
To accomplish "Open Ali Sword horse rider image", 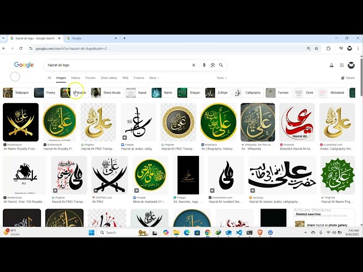I will point(24,175).
